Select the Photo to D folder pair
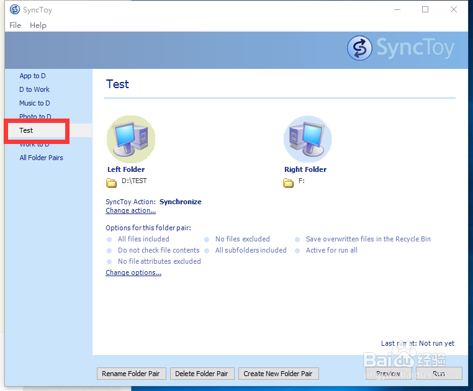 [x=35, y=116]
